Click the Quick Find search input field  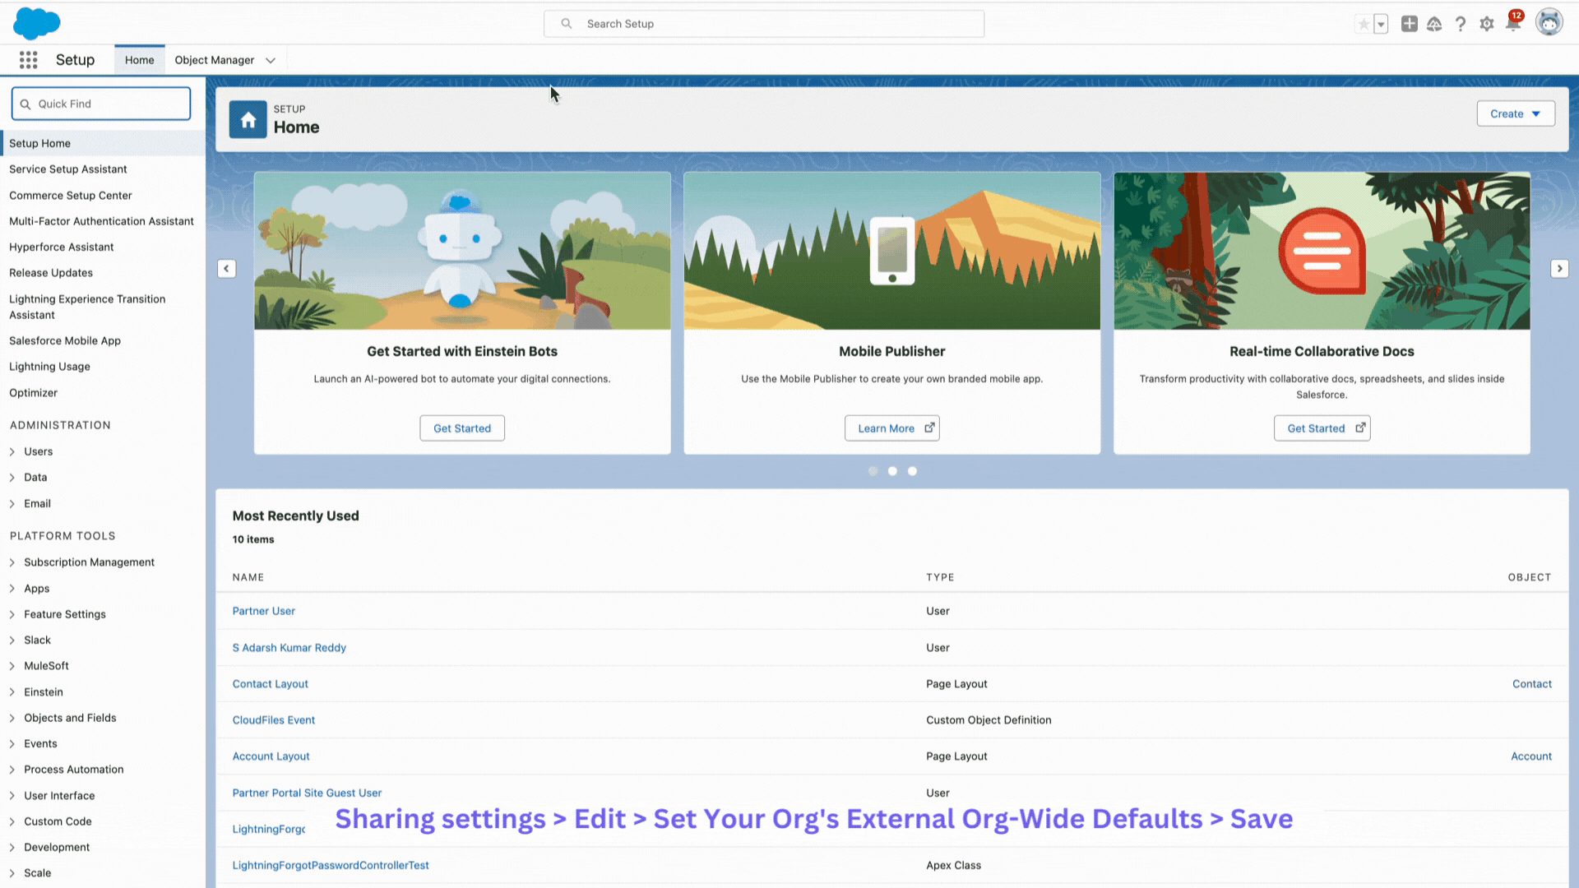pyautogui.click(x=101, y=103)
